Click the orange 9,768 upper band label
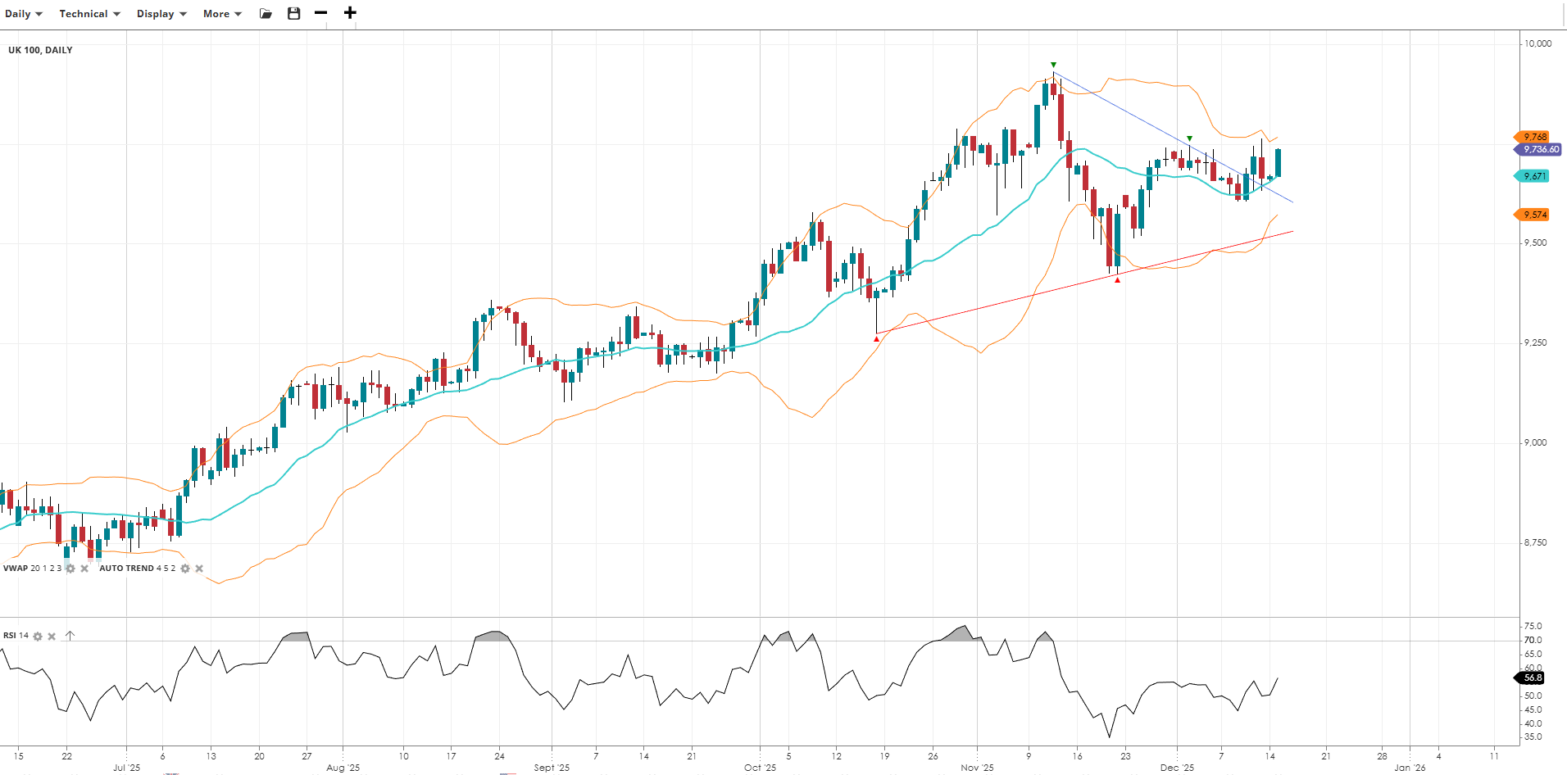This screenshot has width=1567, height=775. point(1534,137)
